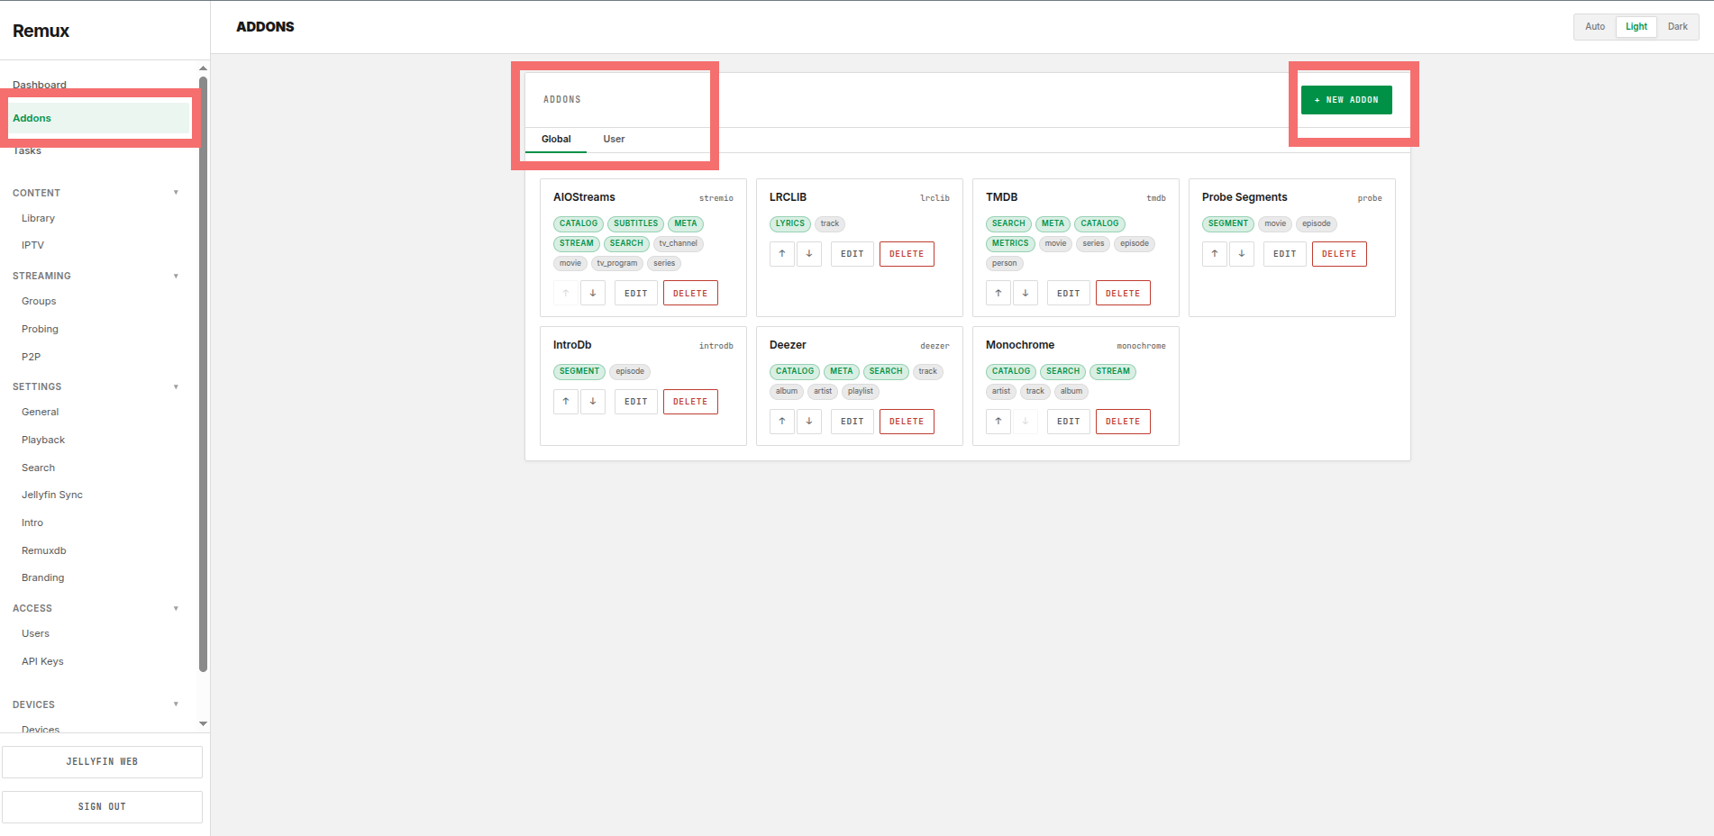Open Playback settings in sidebar

(43, 440)
